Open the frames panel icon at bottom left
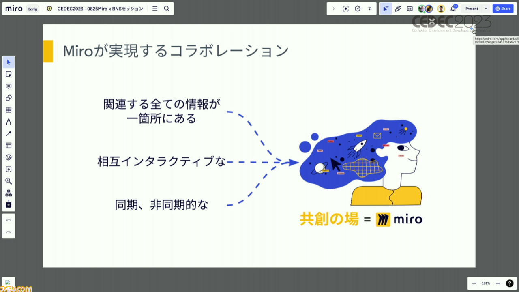519x292 pixels. 9,283
